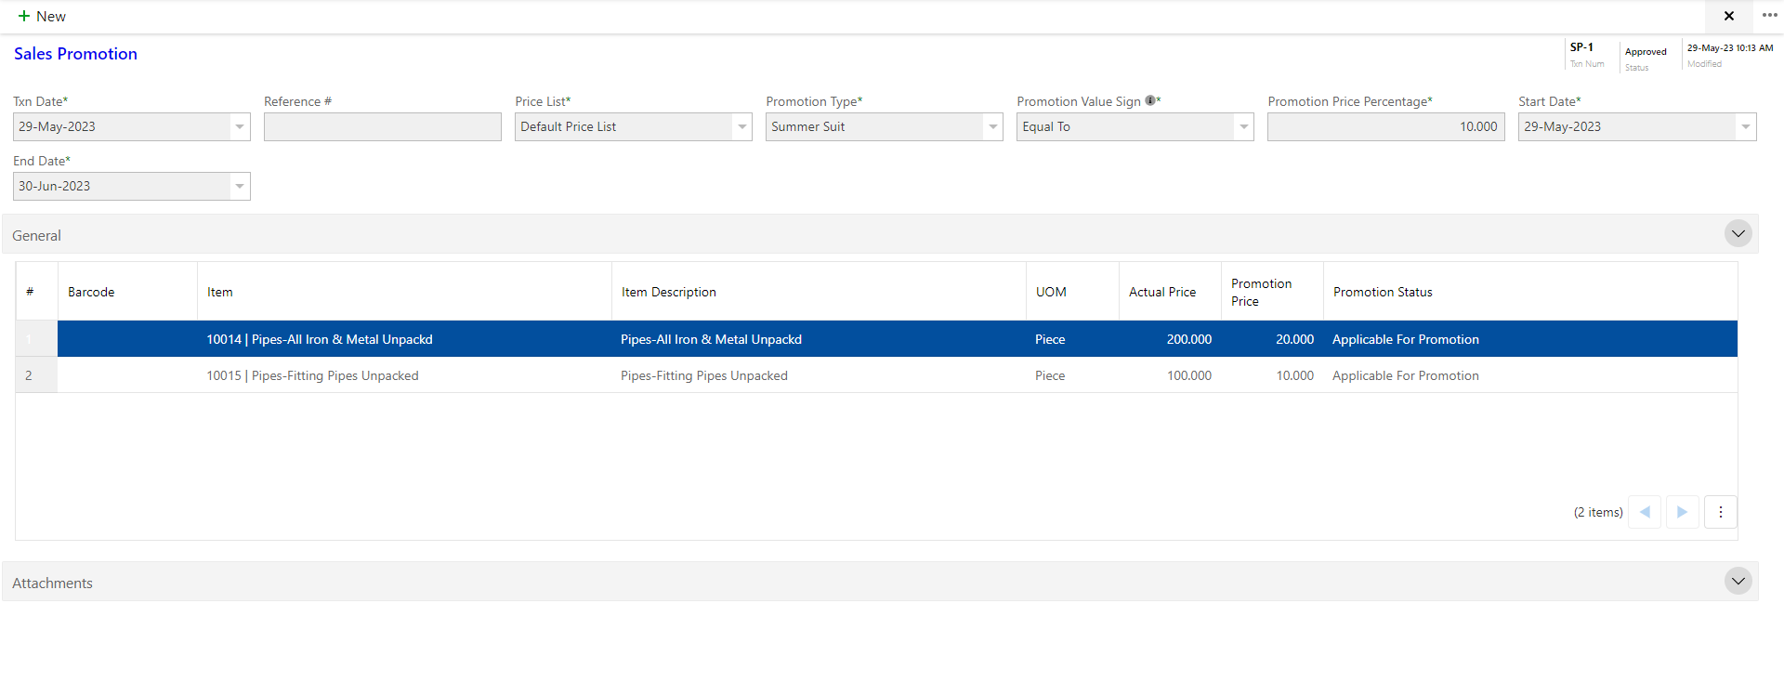The height and width of the screenshot is (695, 1784).
Task: Open grid vertical ellipsis options
Action: point(1720,512)
